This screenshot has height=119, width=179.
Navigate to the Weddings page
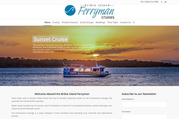100,22
